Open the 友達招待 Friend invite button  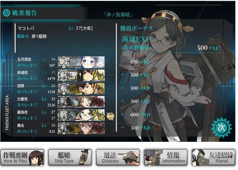[x=214, y=158]
